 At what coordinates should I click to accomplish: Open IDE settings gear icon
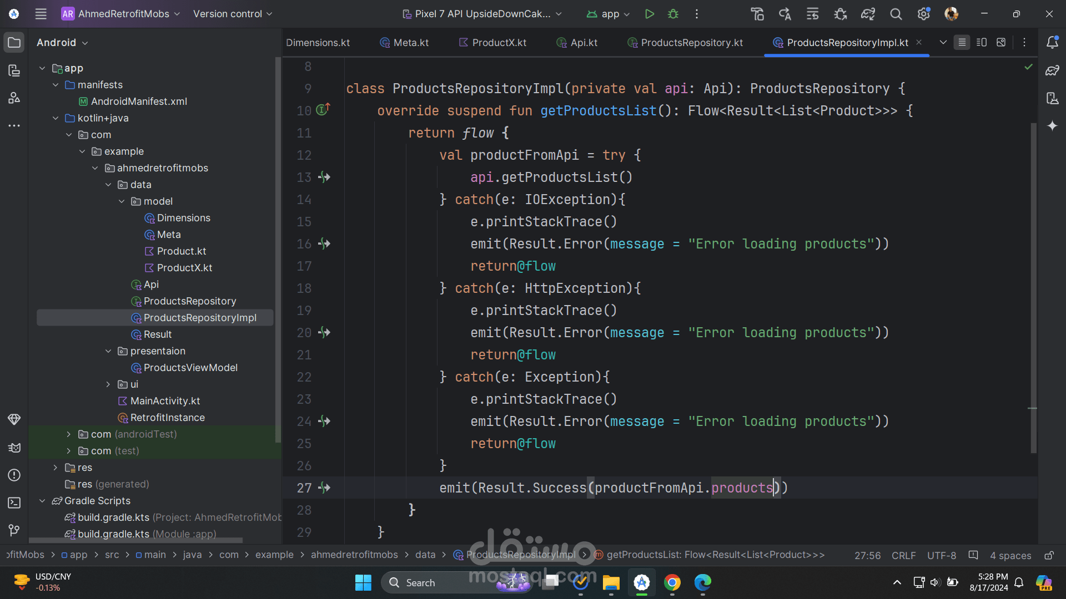[923, 14]
